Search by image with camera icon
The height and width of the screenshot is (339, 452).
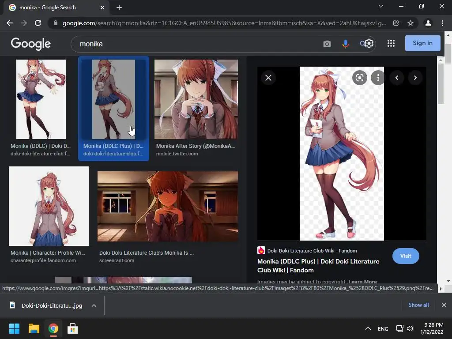[x=327, y=44]
